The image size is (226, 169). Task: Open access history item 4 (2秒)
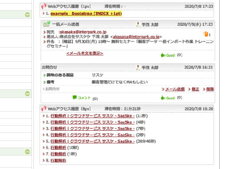coord(93,135)
